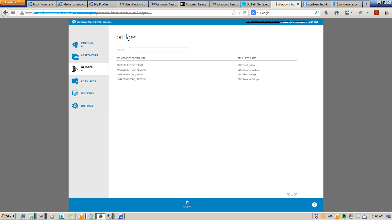Open the Resources page
Viewport: 392px width, 220px height.
[88, 81]
